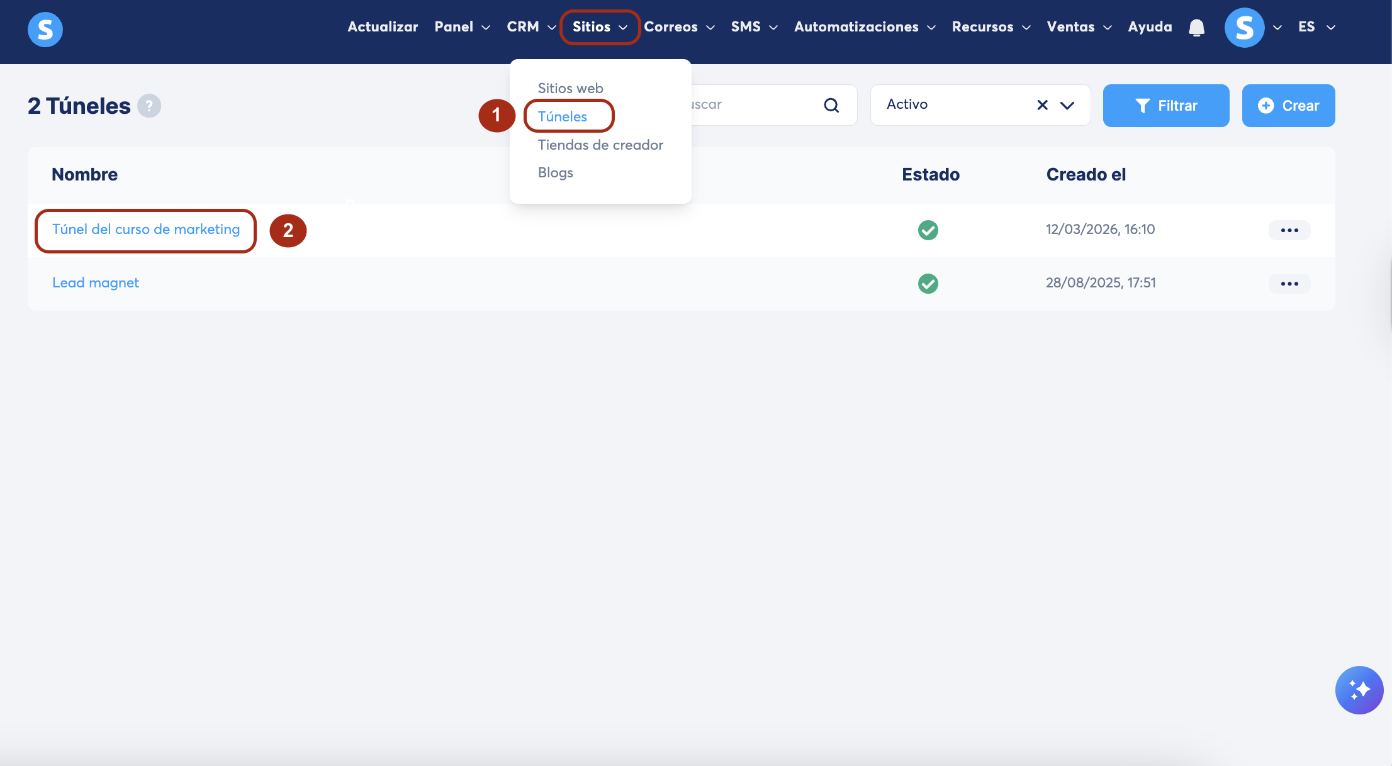The height and width of the screenshot is (766, 1392).
Task: Open three-dot menu for Lead magnet row
Action: pyautogui.click(x=1289, y=284)
